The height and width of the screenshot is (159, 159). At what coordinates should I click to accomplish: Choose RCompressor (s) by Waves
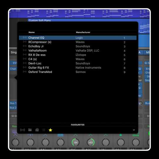click(78, 42)
